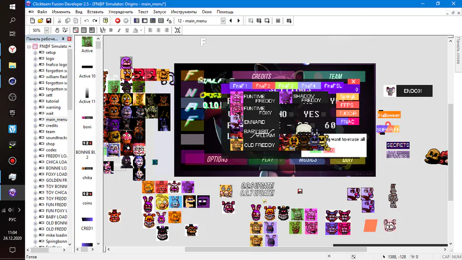Redo the last undone action
The height and width of the screenshot is (260, 462).
tap(94, 21)
